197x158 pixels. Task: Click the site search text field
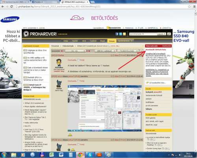(143, 34)
